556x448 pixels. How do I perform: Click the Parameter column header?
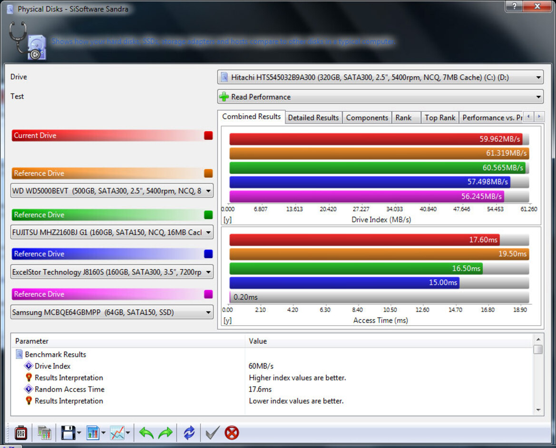128,341
